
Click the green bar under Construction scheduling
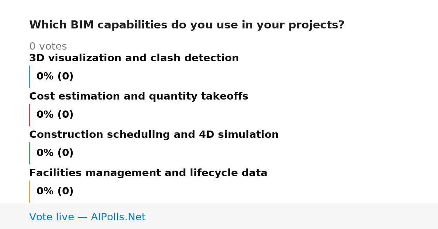29,153
